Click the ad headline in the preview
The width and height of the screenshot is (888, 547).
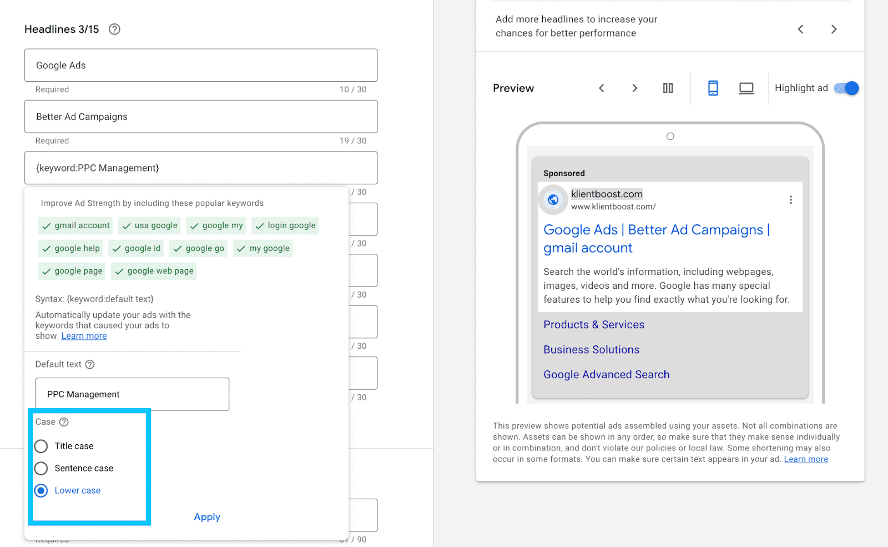point(657,239)
